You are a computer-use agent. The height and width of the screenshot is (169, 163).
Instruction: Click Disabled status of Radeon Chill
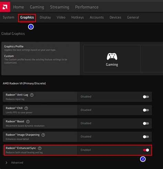coord(86,110)
